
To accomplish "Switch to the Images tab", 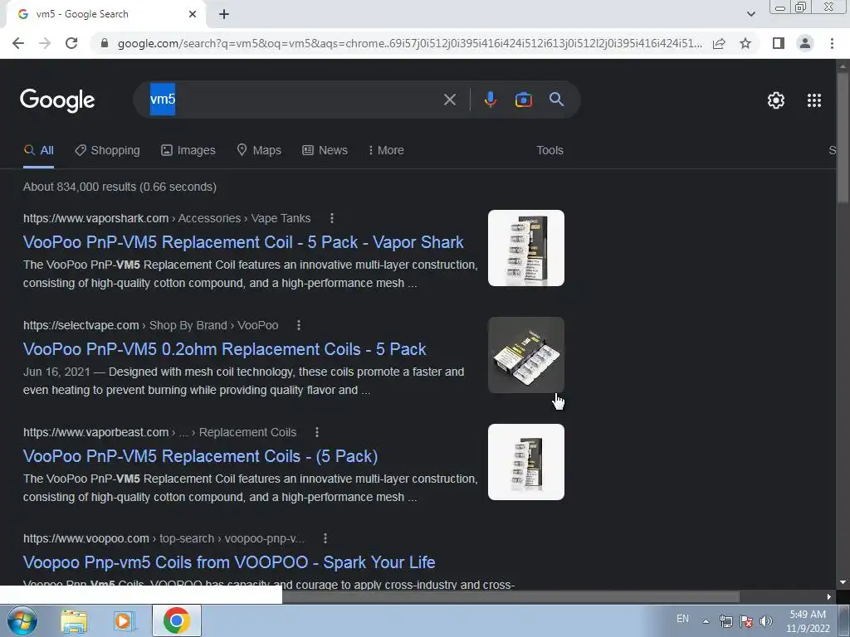I will (188, 151).
